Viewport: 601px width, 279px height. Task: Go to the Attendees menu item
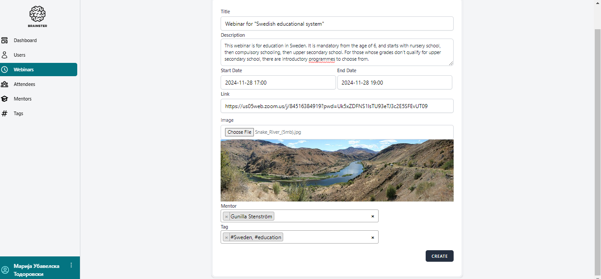tap(24, 84)
